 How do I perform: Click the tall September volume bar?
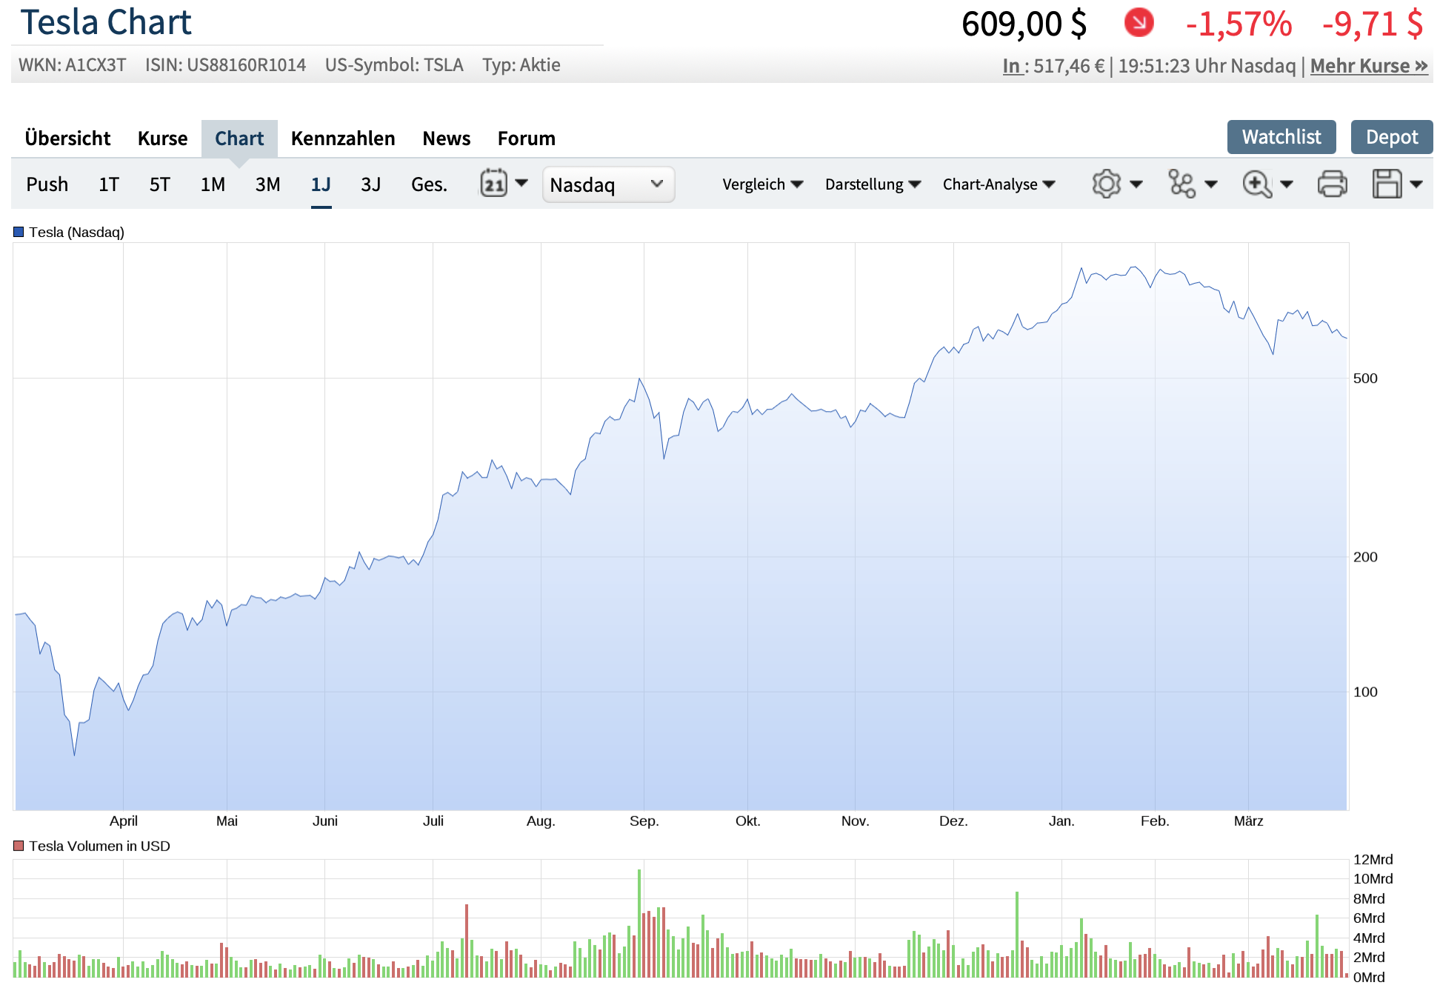639,922
